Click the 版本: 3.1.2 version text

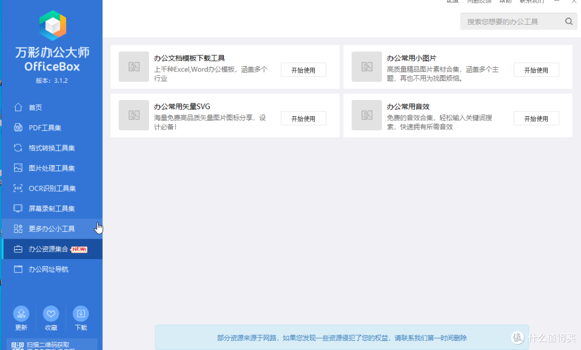coord(52,80)
